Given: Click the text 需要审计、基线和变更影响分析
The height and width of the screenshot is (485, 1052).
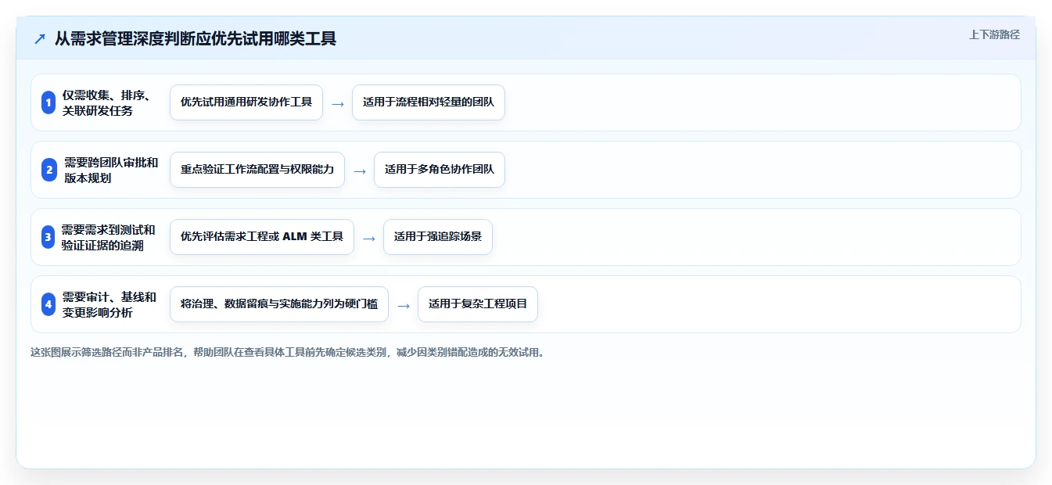Looking at the screenshot, I should click(x=110, y=304).
